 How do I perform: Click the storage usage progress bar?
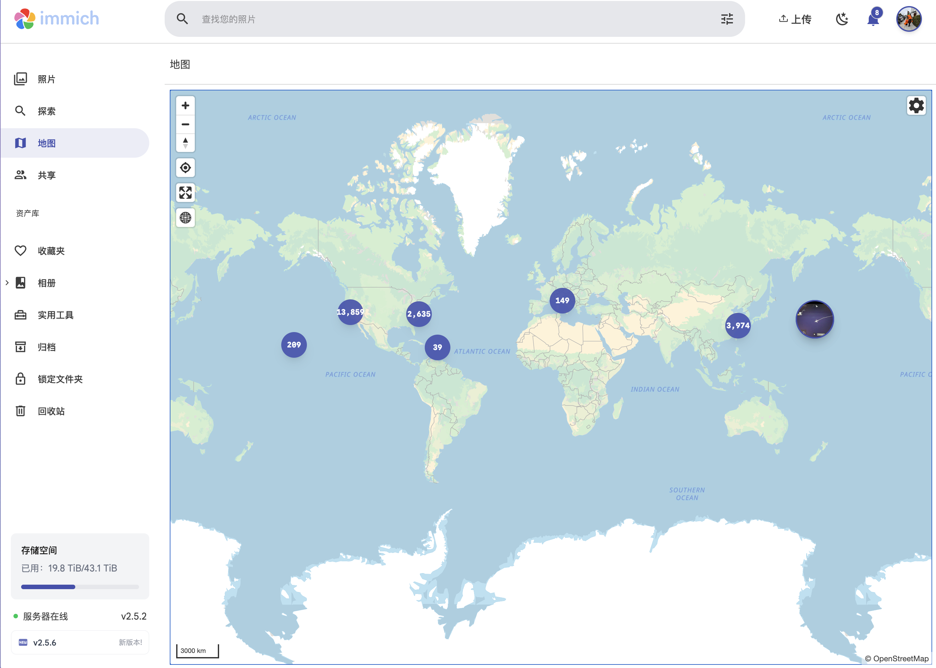coord(80,587)
